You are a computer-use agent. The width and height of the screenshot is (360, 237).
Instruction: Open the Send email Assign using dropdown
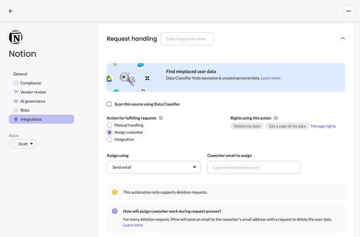pyautogui.click(x=153, y=167)
